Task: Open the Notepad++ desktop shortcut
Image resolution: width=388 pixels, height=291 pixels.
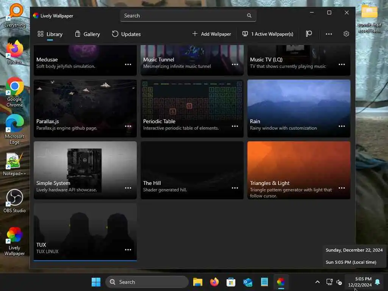Action: (15, 164)
